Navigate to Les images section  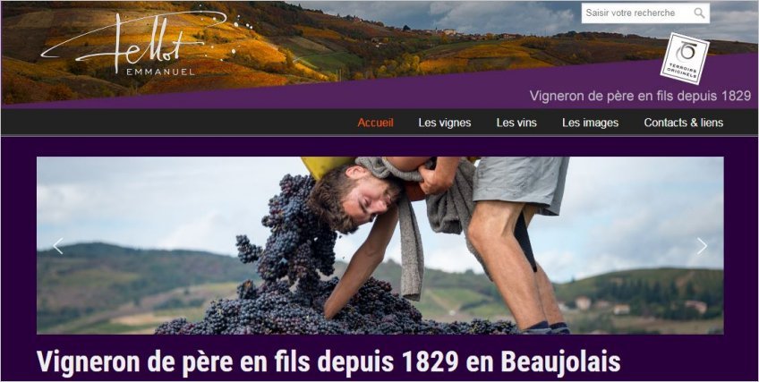coord(590,123)
